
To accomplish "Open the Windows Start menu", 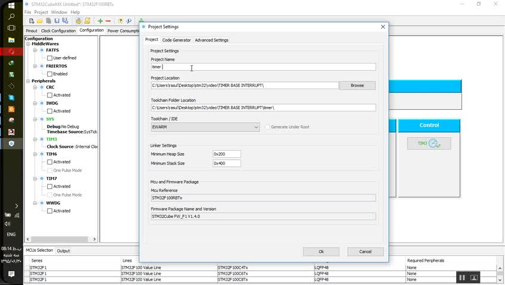I will click(x=11, y=5).
